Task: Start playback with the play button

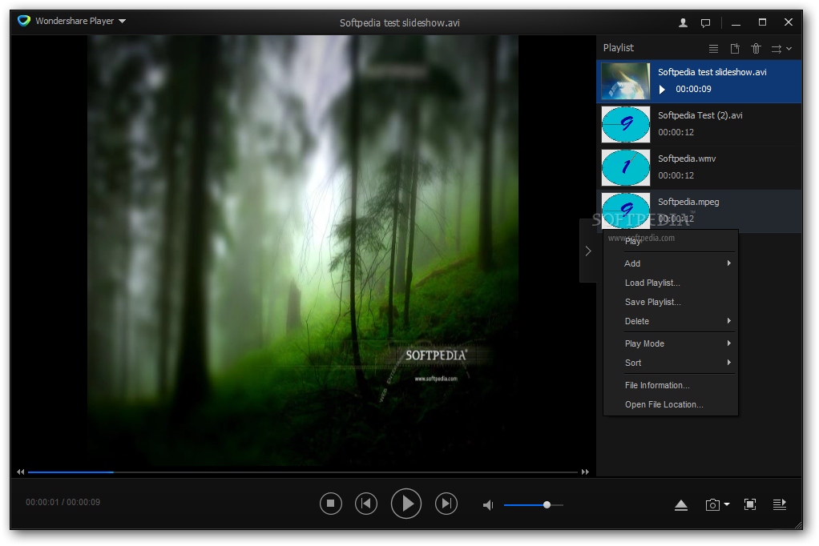Action: tap(406, 504)
